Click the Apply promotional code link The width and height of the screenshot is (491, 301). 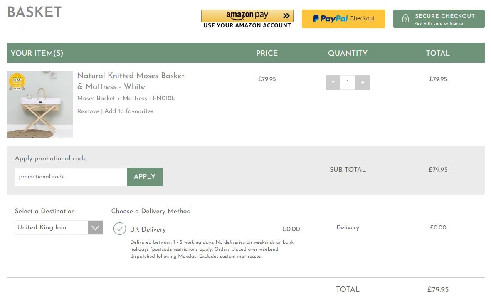pos(51,158)
